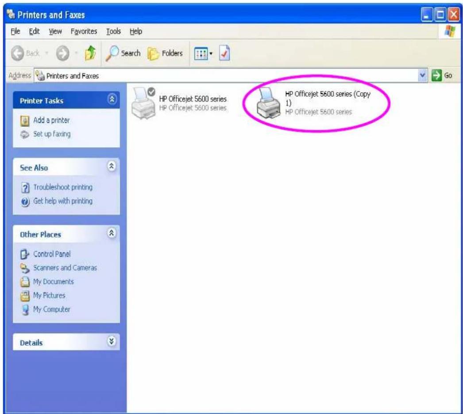Minimize the Printers and Faxes window
This screenshot has height=414, width=463.
(x=427, y=15)
